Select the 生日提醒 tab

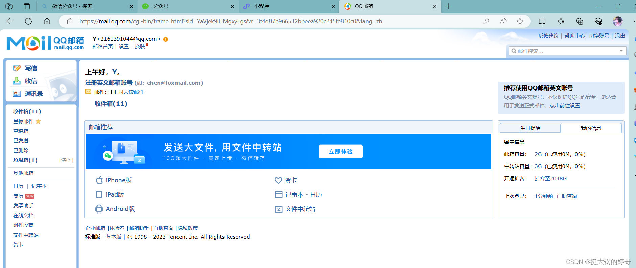pos(530,128)
